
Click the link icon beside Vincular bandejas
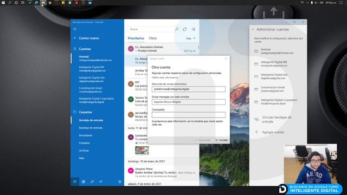[x=256, y=119]
